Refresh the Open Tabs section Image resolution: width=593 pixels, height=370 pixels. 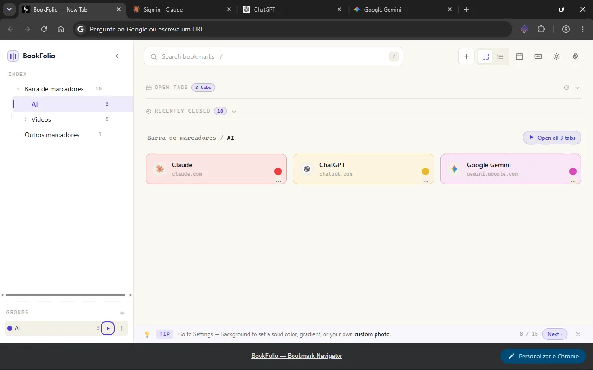tap(566, 88)
